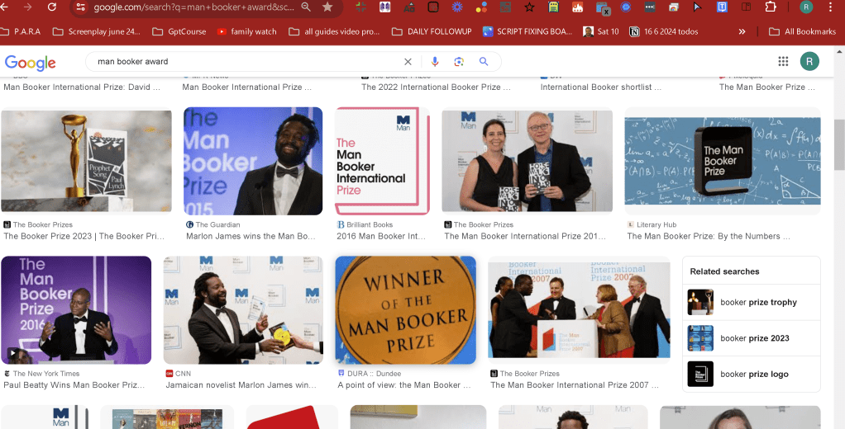Open the browser profile avatar R

(806, 7)
